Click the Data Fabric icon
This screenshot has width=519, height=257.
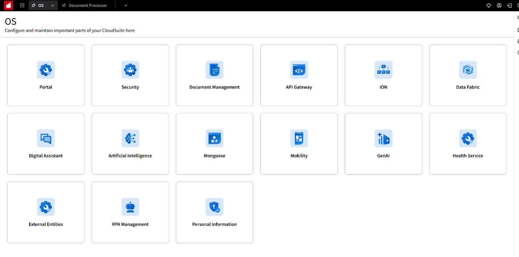(468, 70)
